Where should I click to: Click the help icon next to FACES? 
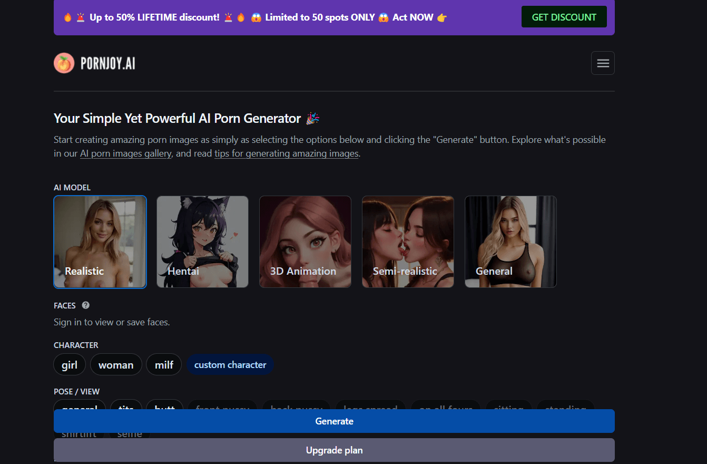(x=86, y=305)
